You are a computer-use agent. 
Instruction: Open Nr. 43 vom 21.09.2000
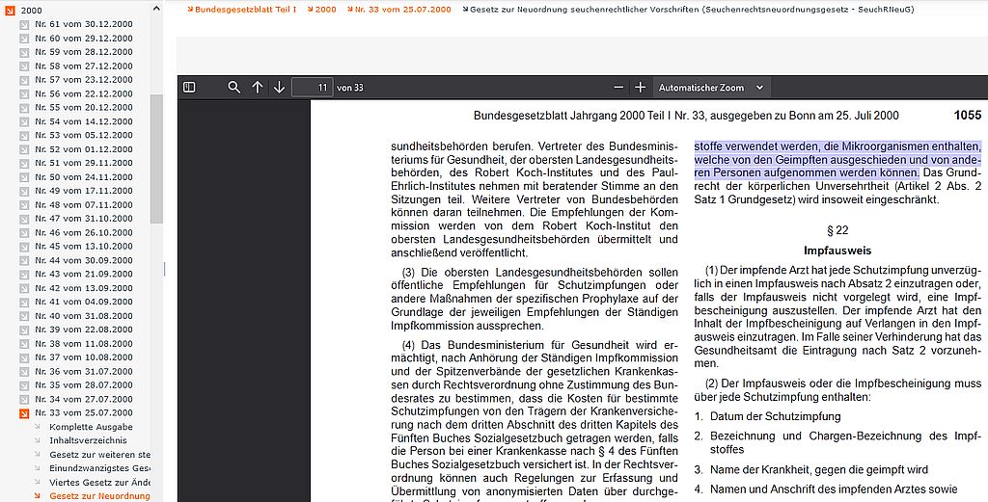[84, 274]
